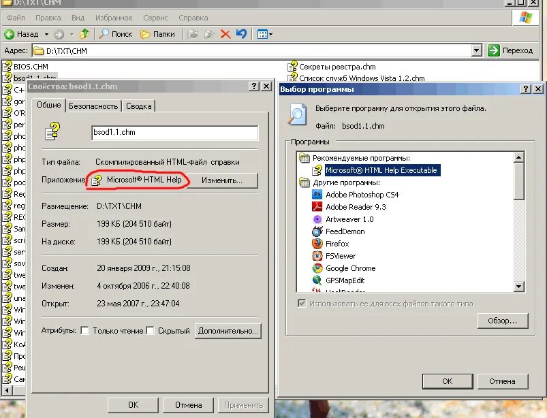
Task: Click OK in Выбор программы dialog
Action: [448, 381]
